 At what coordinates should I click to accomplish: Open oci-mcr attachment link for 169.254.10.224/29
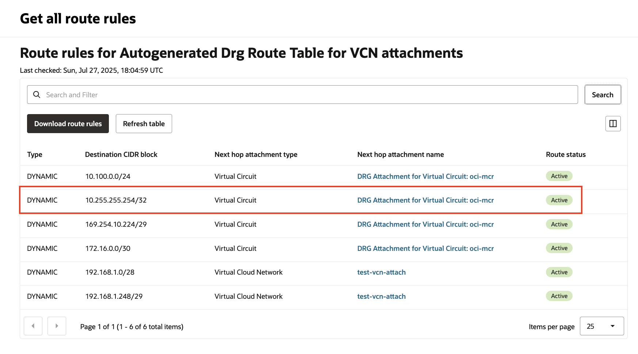425,224
